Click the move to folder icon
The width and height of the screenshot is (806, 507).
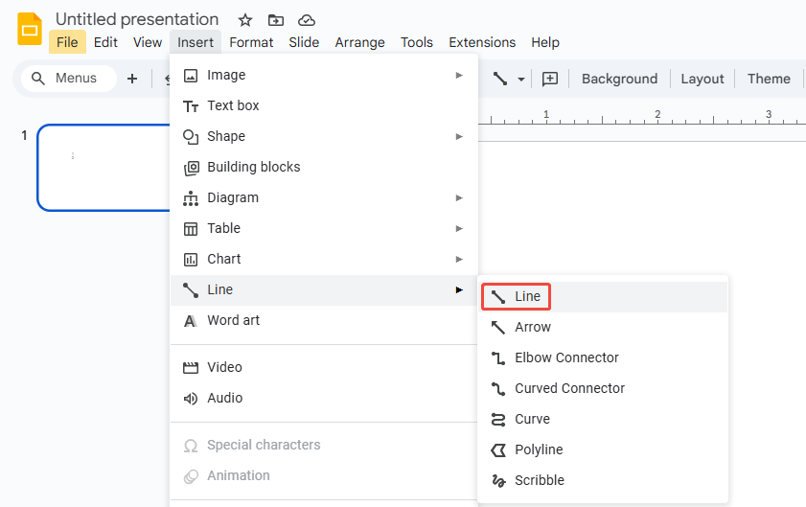276,20
